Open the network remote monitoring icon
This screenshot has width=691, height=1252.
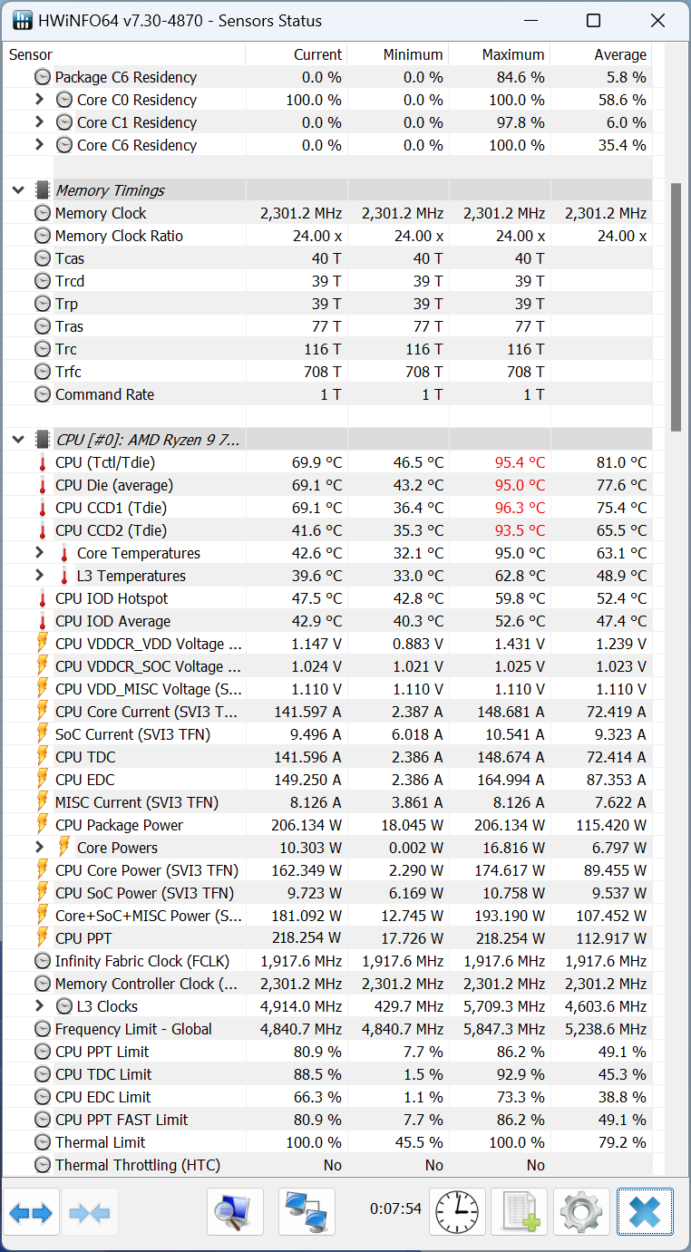point(307,1211)
